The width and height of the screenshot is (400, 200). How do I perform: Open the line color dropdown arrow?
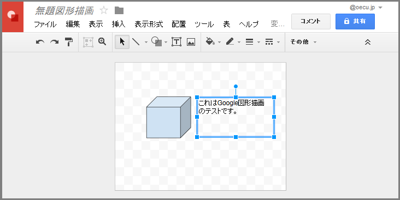coord(239,43)
